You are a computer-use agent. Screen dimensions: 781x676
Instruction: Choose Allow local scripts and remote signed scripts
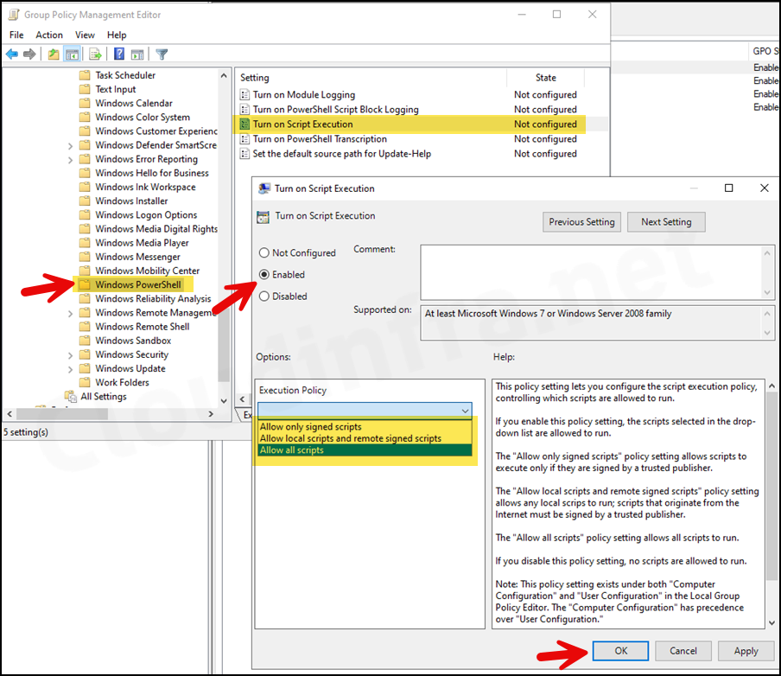coord(365,438)
